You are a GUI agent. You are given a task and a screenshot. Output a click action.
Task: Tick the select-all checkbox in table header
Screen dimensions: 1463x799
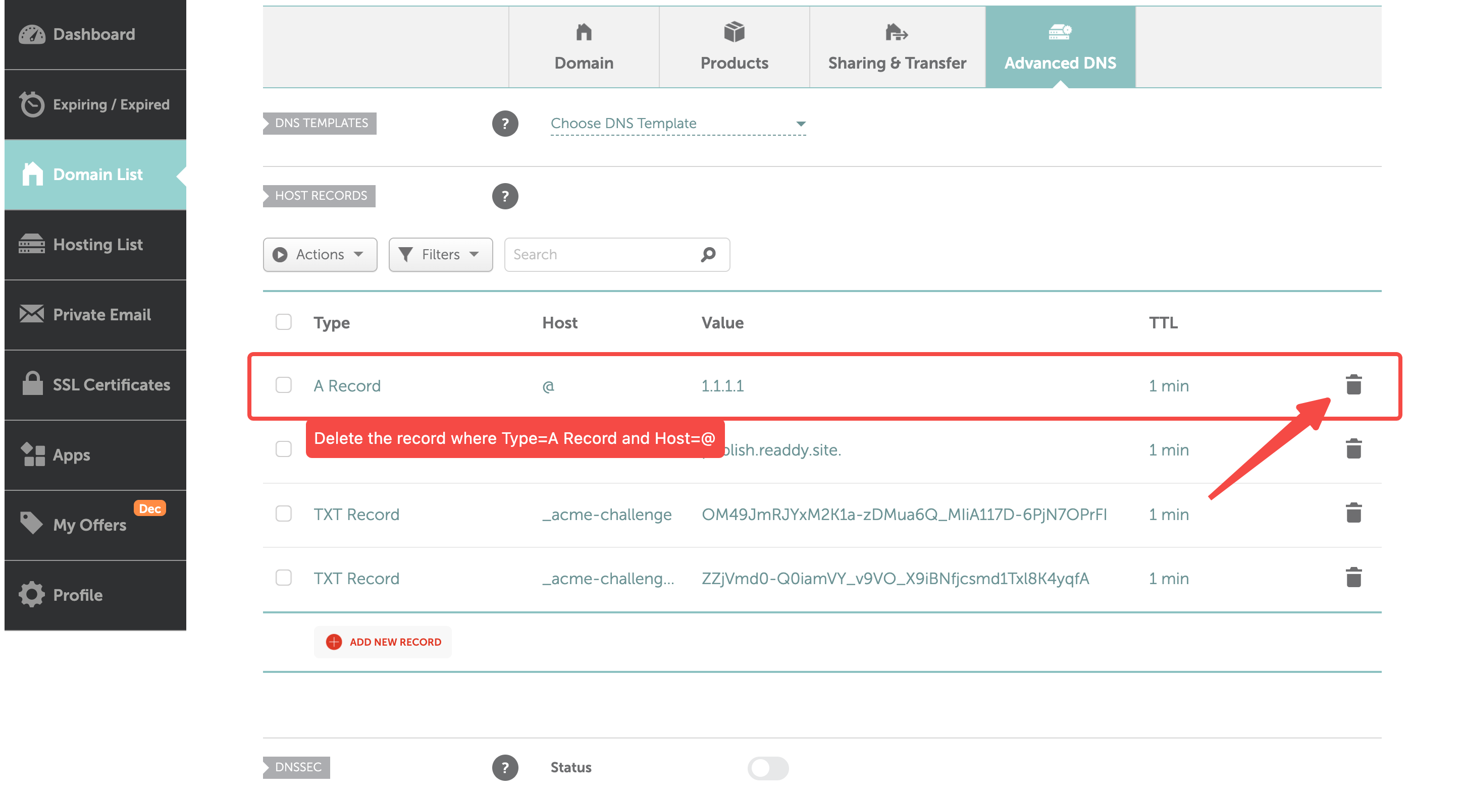click(x=283, y=322)
